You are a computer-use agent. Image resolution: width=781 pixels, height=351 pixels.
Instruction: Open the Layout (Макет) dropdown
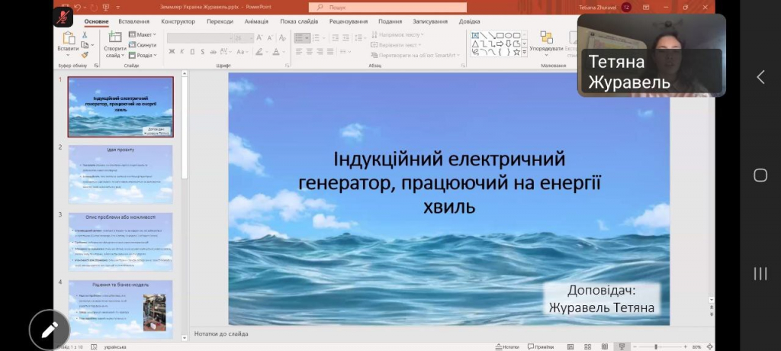(143, 34)
